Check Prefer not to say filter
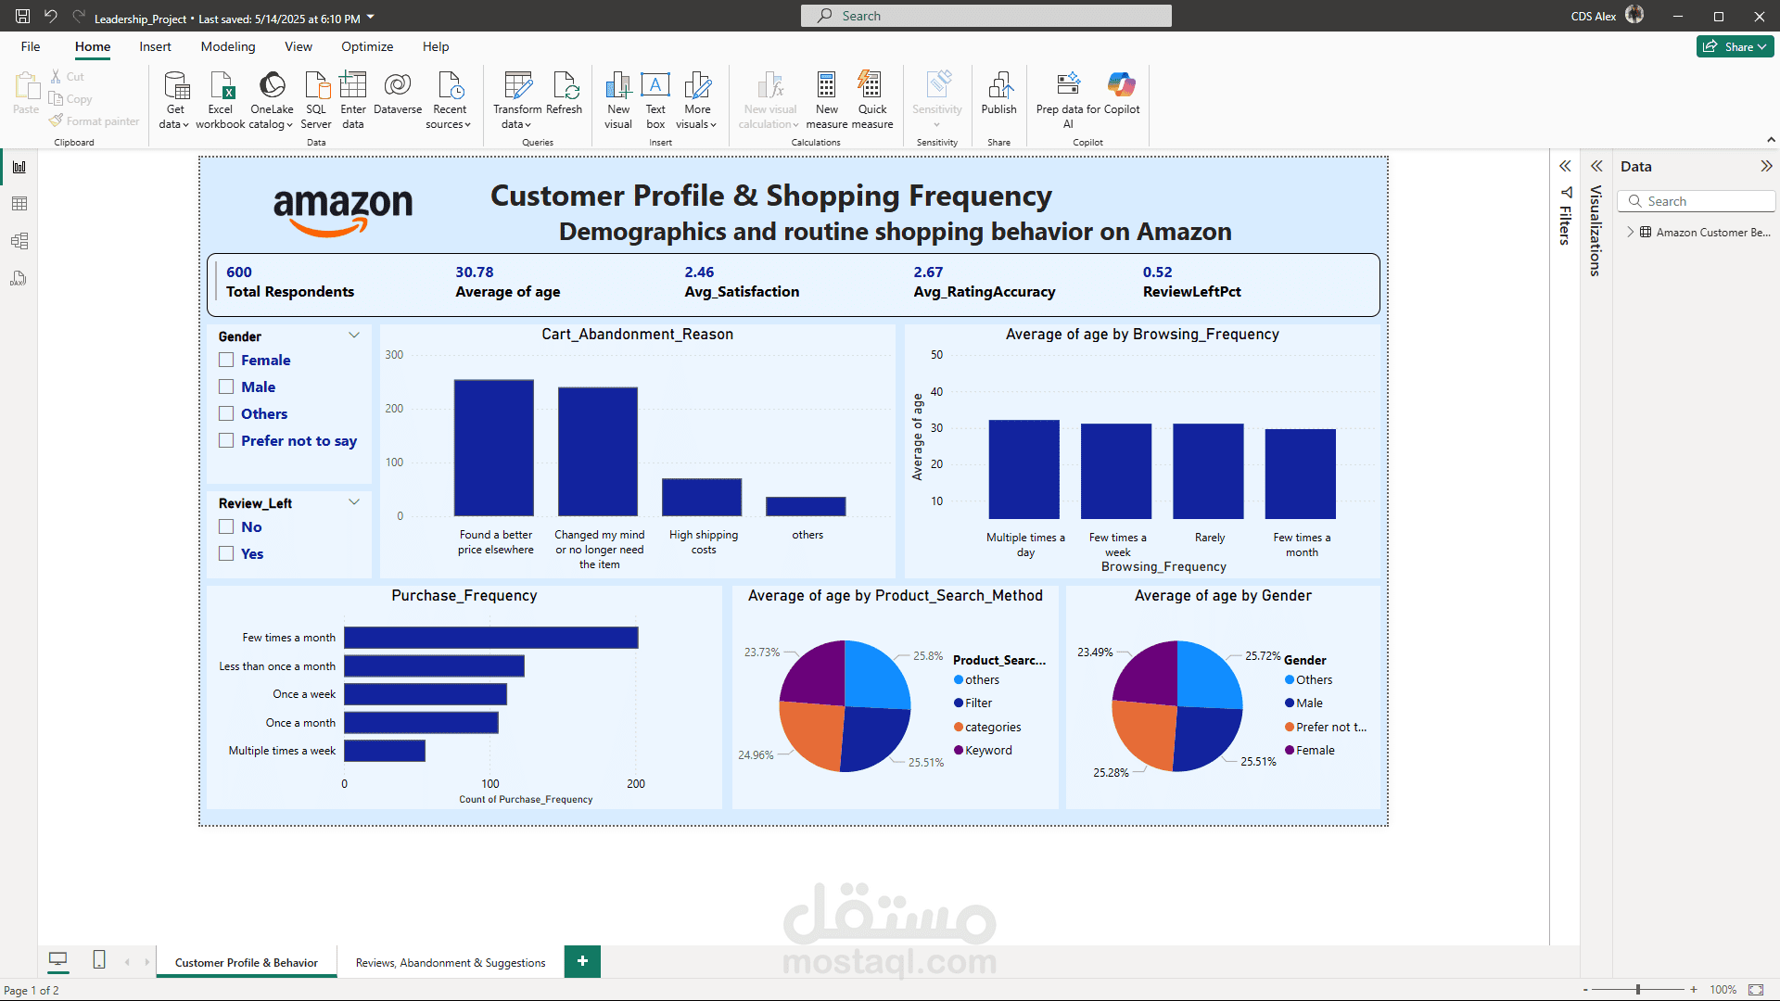Screen dimensions: 1780x1001 click(x=226, y=440)
